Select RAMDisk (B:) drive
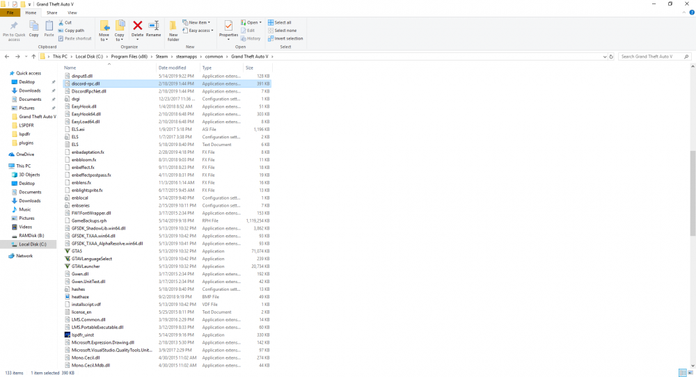The image size is (696, 377). (31, 236)
